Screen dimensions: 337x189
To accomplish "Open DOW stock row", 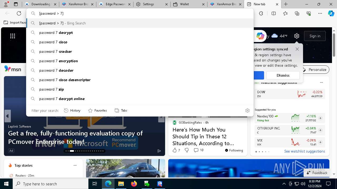I will click(290, 94).
